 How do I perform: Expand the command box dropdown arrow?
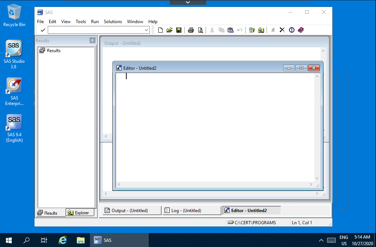pyautogui.click(x=147, y=30)
